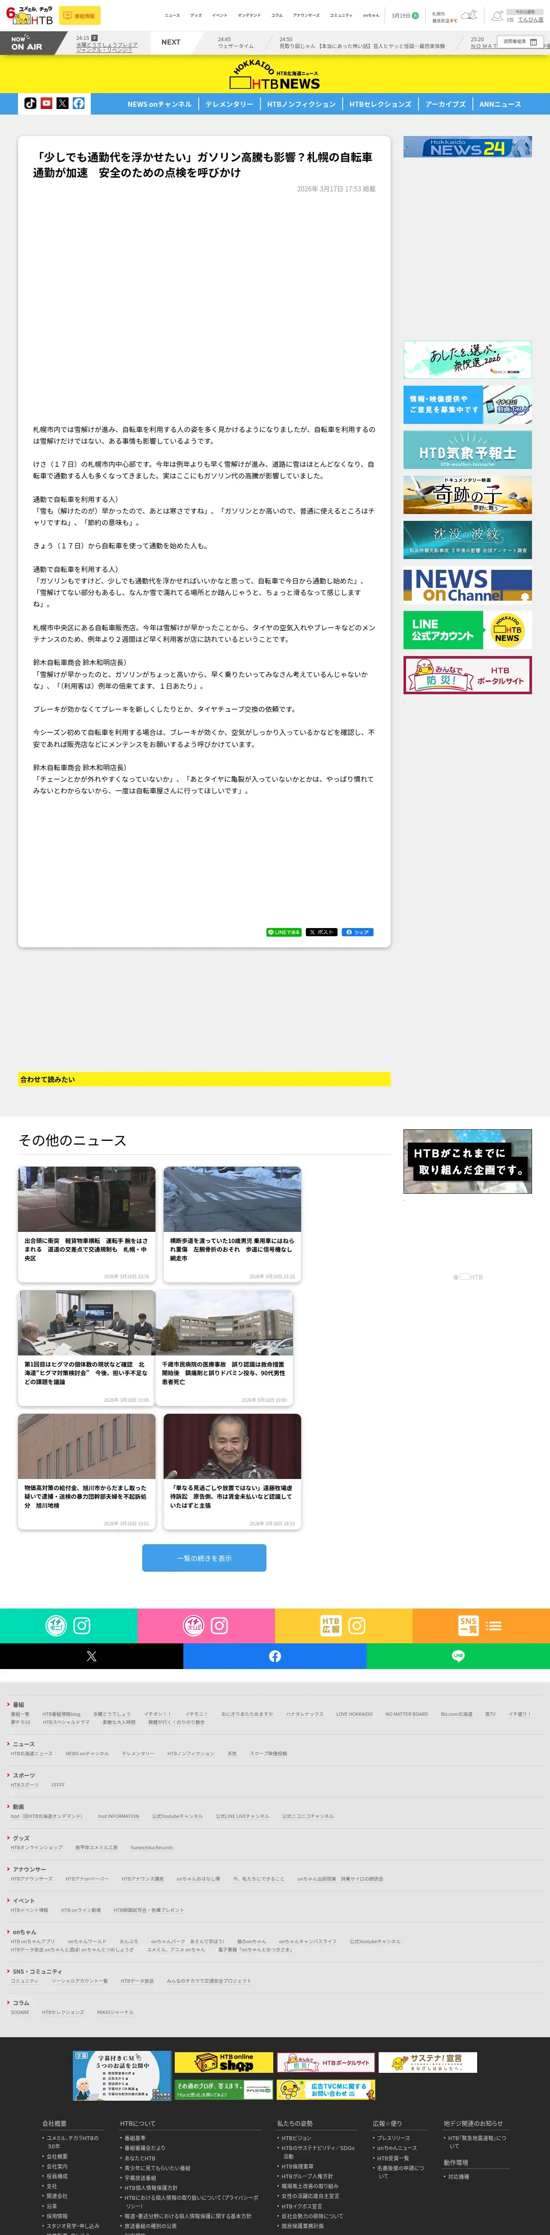
Task: Open the アーカイブズ tab
Action: click(445, 104)
